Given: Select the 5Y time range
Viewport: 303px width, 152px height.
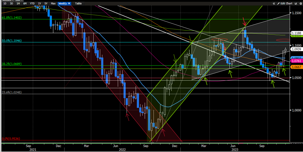Looking at the screenshot, I should tap(46, 4).
